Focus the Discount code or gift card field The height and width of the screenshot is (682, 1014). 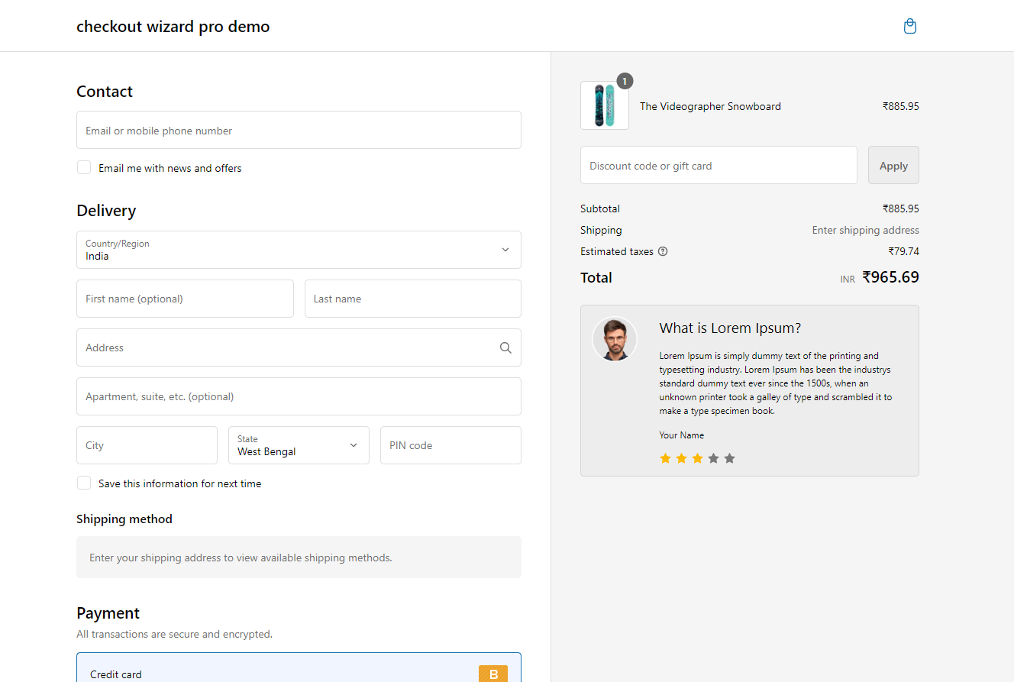(x=719, y=165)
